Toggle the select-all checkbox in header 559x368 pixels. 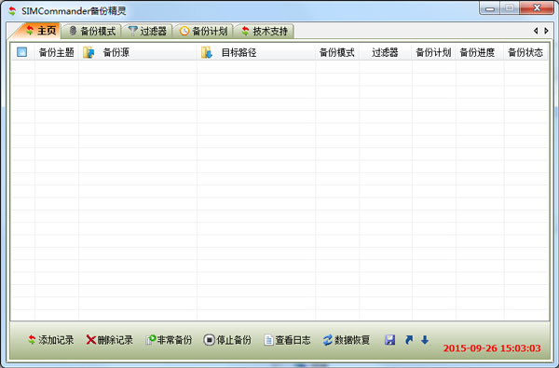pos(21,52)
